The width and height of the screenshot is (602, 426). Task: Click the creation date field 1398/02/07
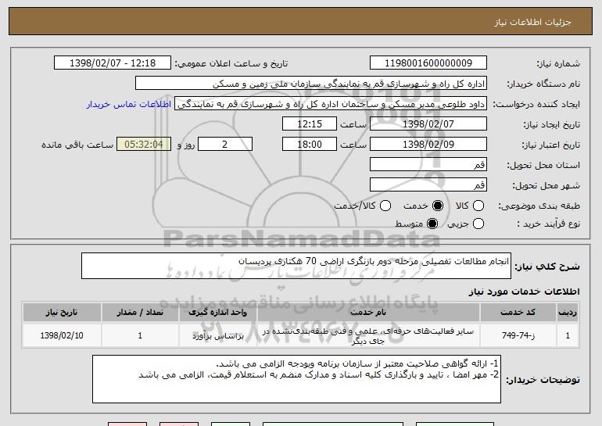pos(428,124)
